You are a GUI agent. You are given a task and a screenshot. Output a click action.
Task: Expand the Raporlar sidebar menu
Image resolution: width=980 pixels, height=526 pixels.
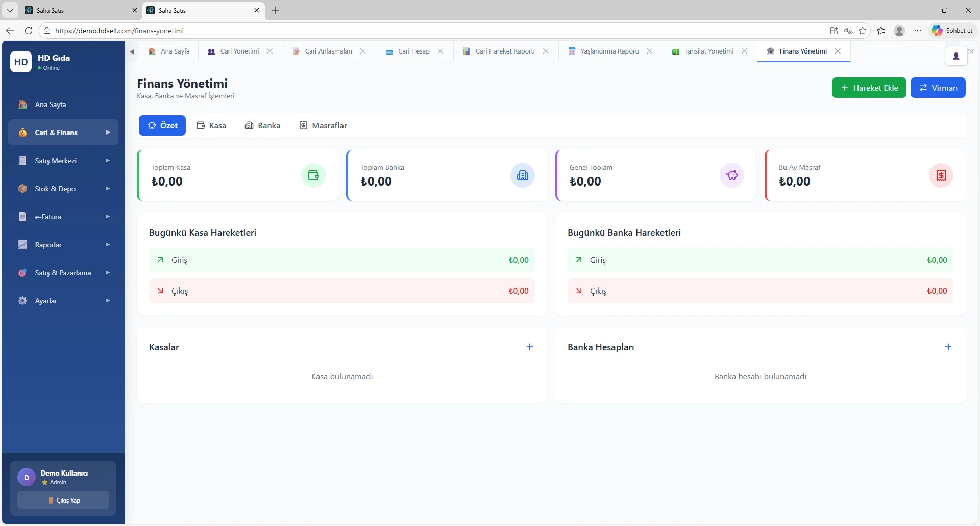point(63,245)
